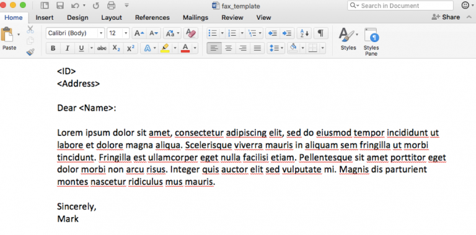Open the Calibri (Body) font dropdown
Image resolution: width=476 pixels, height=235 pixels.
pos(75,33)
